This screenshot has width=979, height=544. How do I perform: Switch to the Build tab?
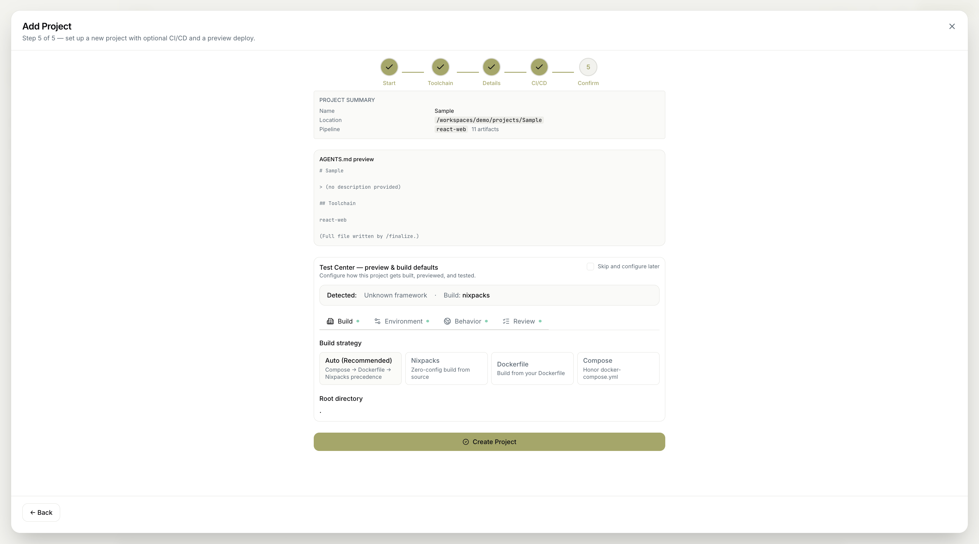tap(343, 321)
